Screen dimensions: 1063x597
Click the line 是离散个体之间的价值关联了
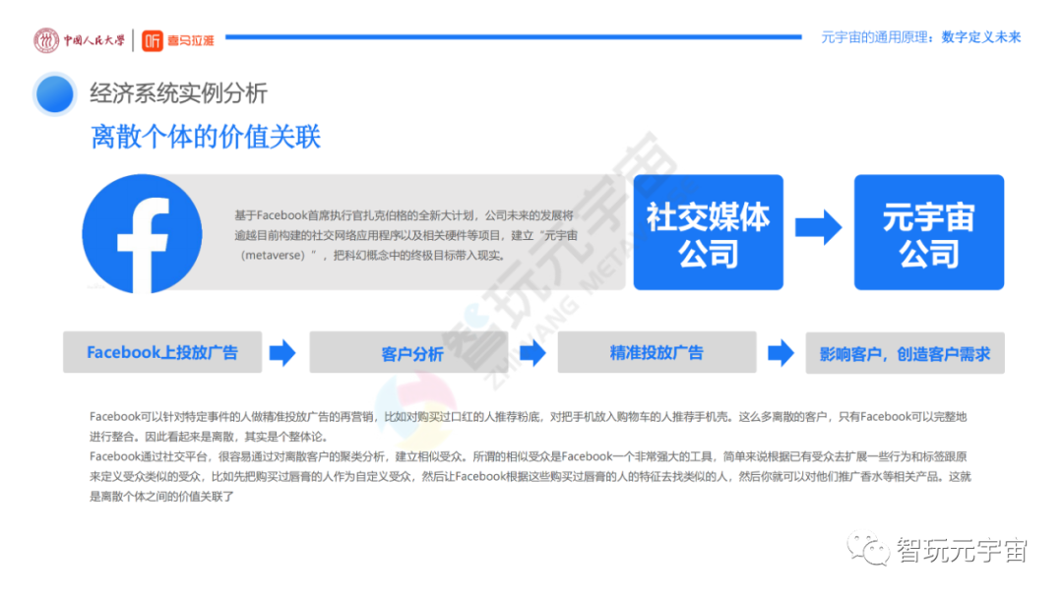tap(161, 497)
